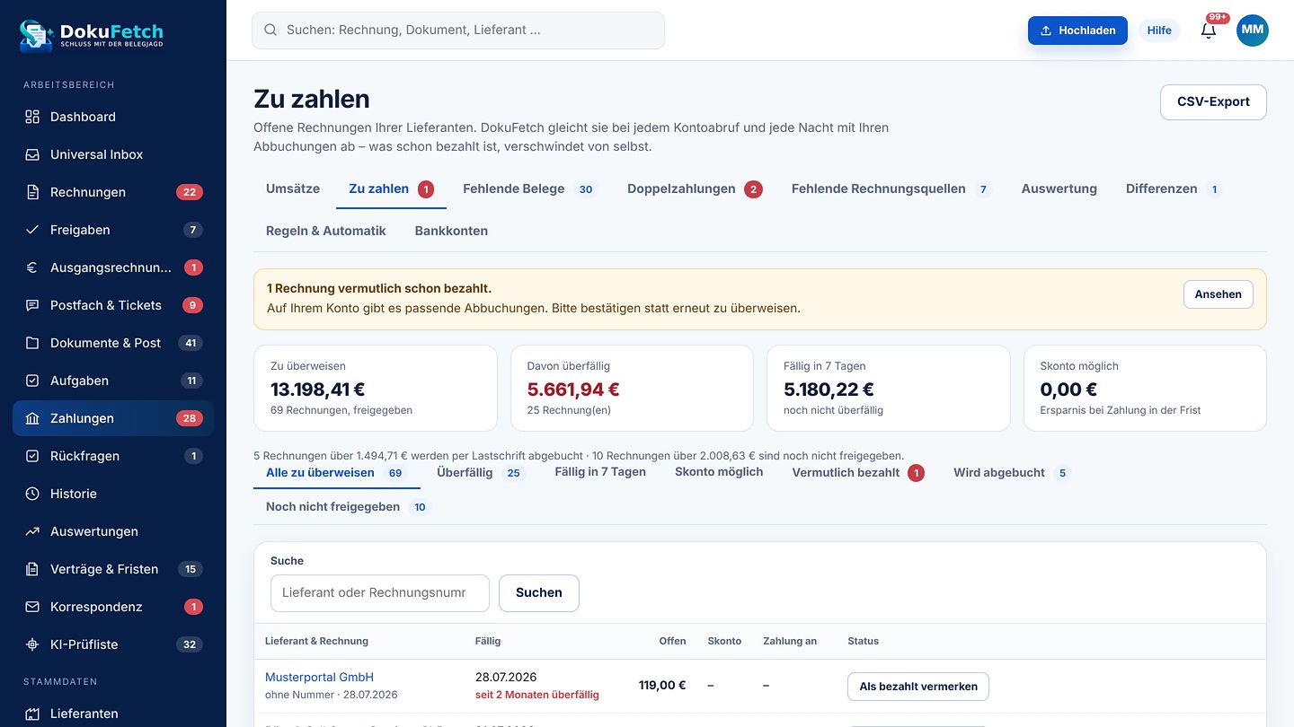1294x727 pixels.
Task: Click Ansehen in the yellow notice
Action: [x=1218, y=294]
